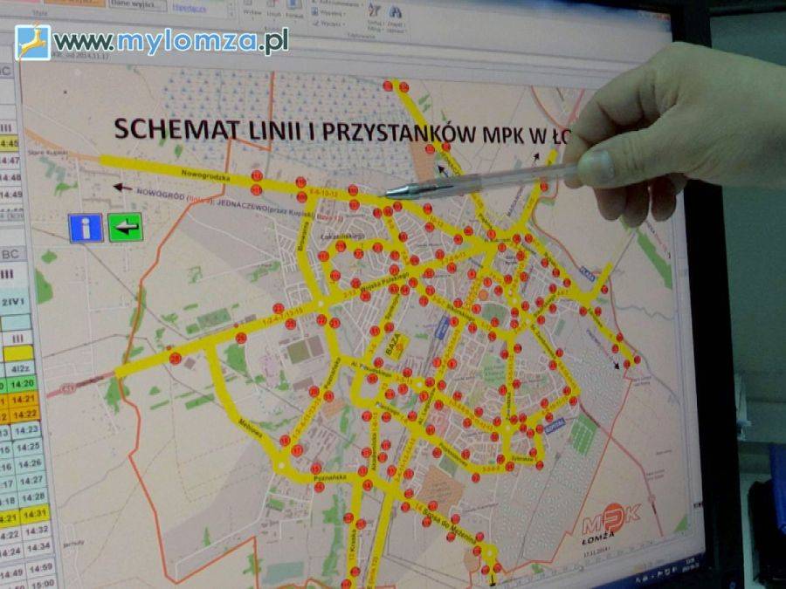Open the Find and Select binoculars icon

[x=396, y=11]
